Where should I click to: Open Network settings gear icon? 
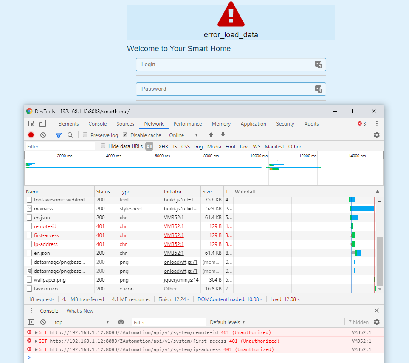click(x=376, y=135)
